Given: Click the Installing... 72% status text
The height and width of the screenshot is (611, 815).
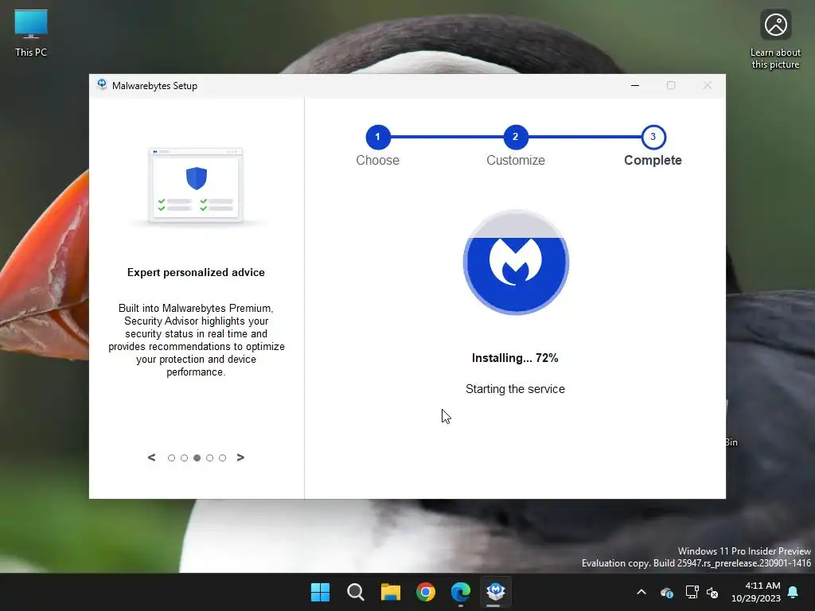Looking at the screenshot, I should (515, 358).
